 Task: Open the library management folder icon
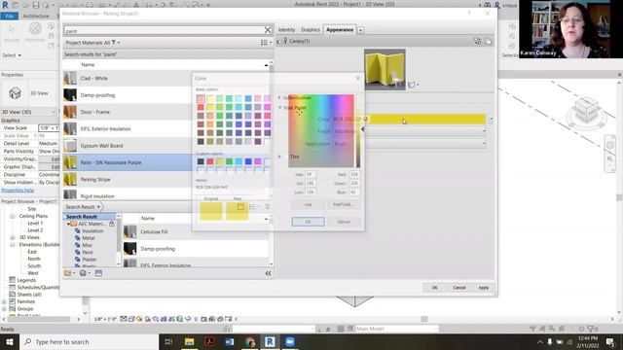(69, 273)
